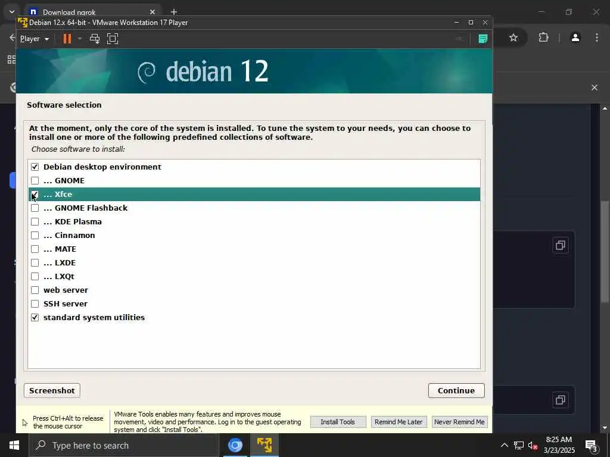610x457 pixels.
Task: Check the MATE checkbox
Action: [35, 249]
